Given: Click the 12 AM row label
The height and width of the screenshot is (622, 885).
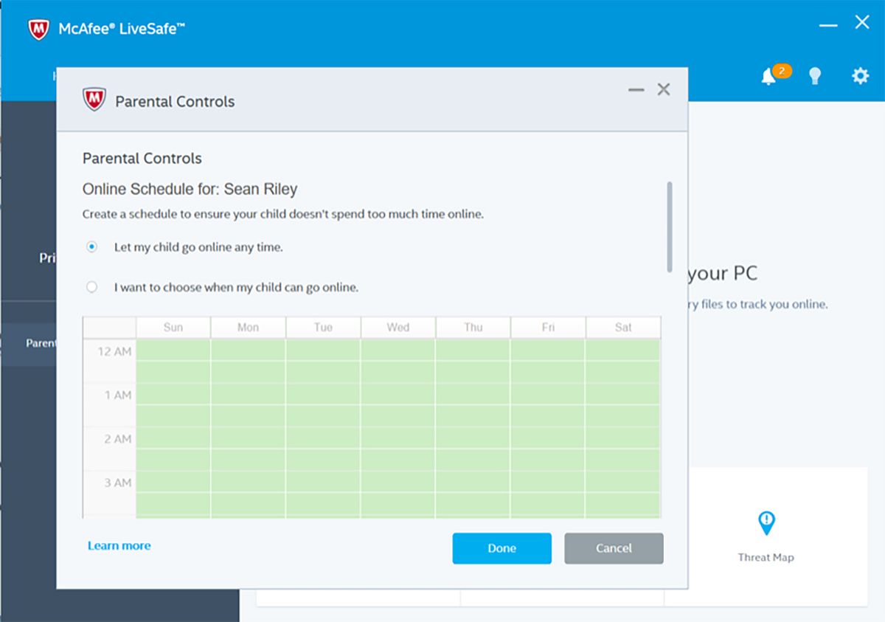Looking at the screenshot, I should (x=118, y=352).
